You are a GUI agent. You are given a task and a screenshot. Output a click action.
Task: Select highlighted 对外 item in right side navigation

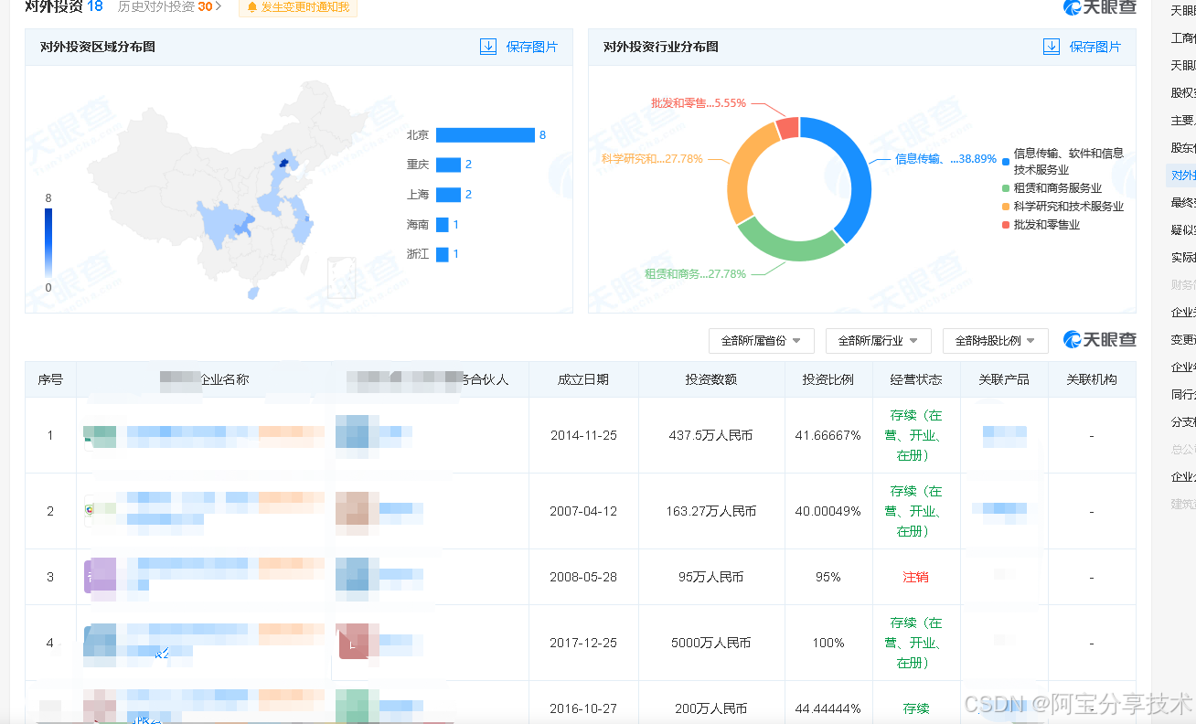(x=1181, y=176)
